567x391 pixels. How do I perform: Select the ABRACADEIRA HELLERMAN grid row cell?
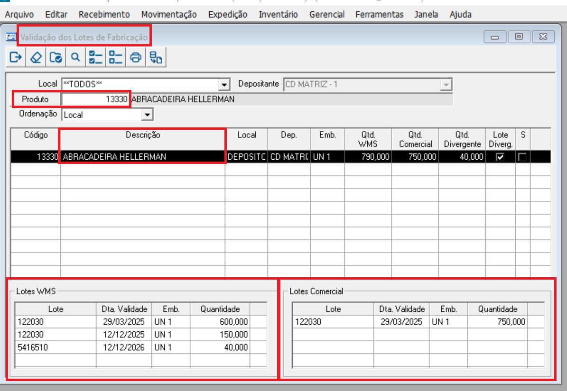143,157
